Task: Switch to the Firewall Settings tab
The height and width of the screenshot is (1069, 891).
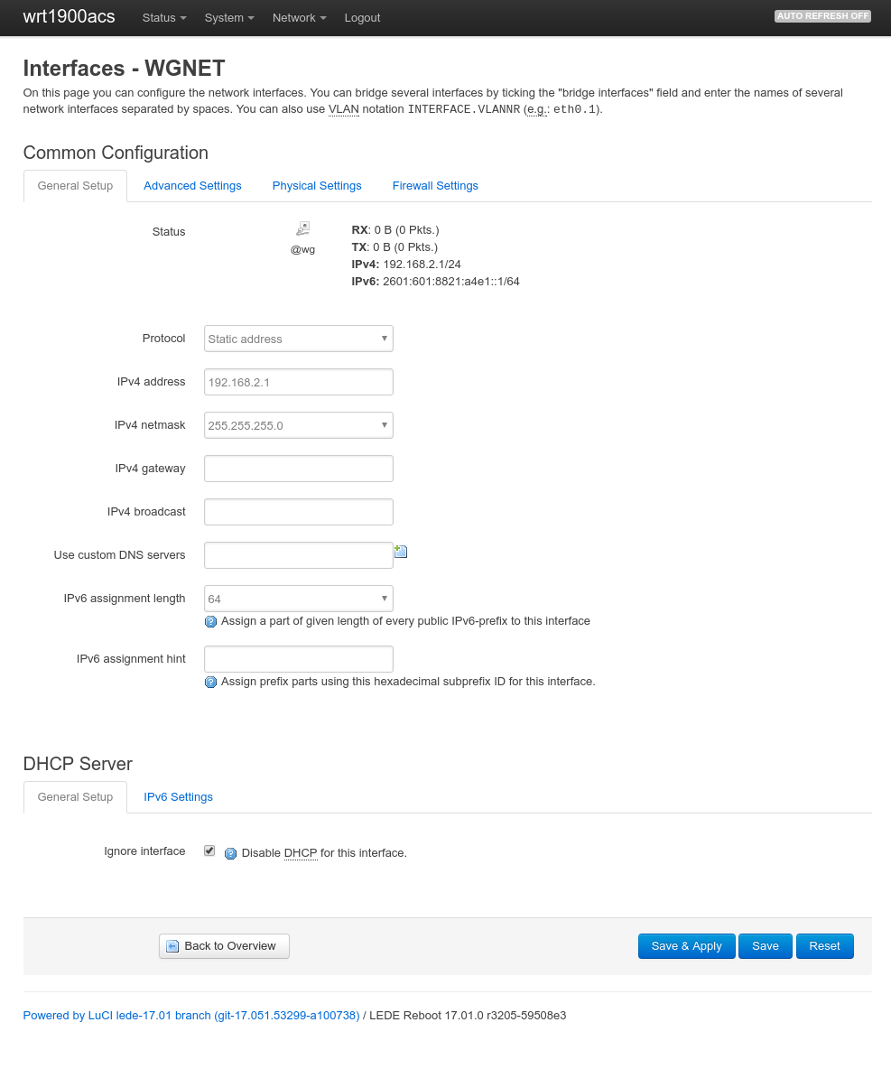Action: (435, 186)
